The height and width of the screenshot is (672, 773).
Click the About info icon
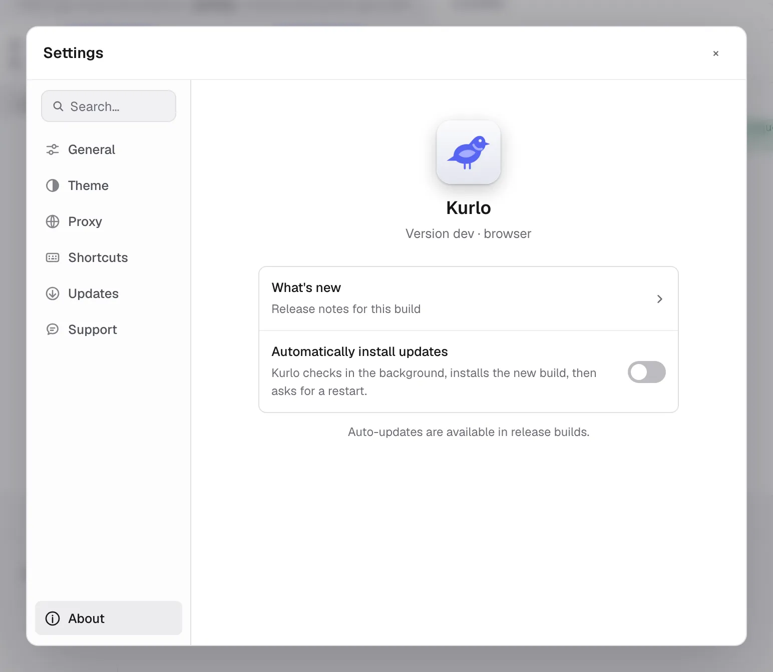pos(53,618)
